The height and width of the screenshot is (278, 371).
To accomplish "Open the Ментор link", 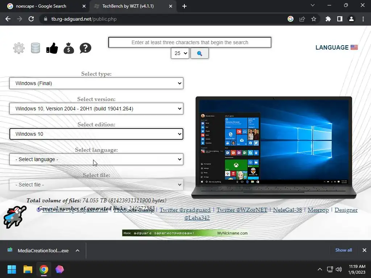I will pyautogui.click(x=318, y=210).
